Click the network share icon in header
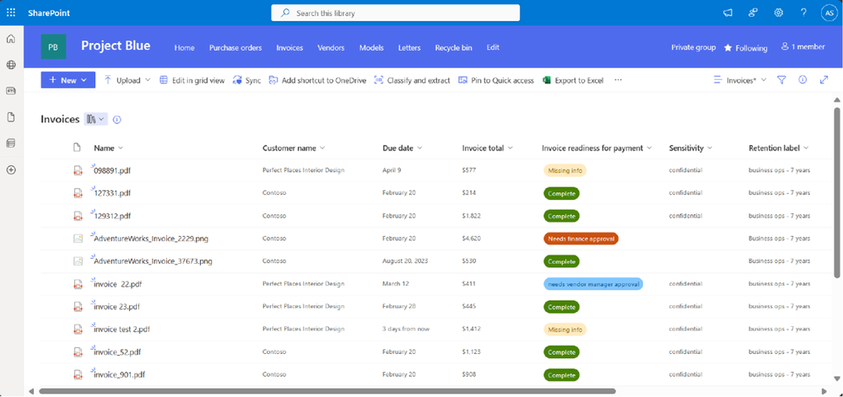This screenshot has height=397, width=843. (x=753, y=13)
